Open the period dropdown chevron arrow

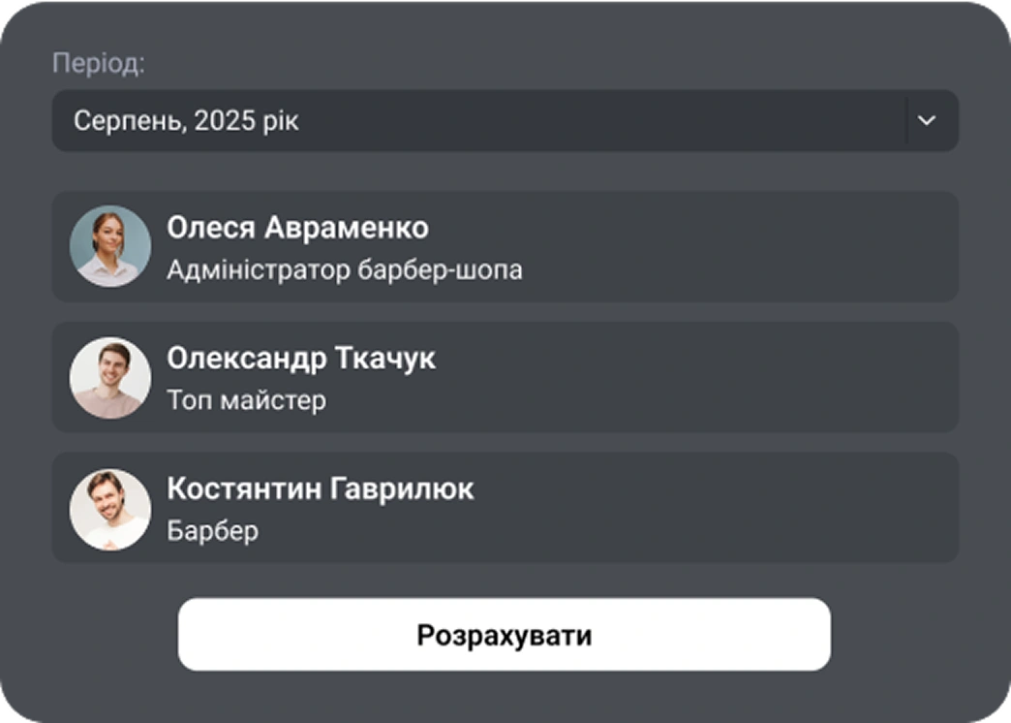927,120
